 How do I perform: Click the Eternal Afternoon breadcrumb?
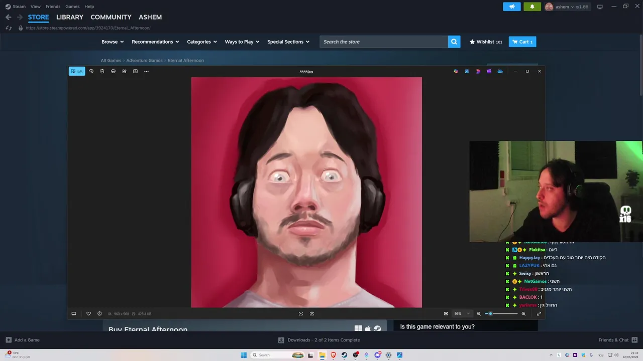pyautogui.click(x=186, y=60)
